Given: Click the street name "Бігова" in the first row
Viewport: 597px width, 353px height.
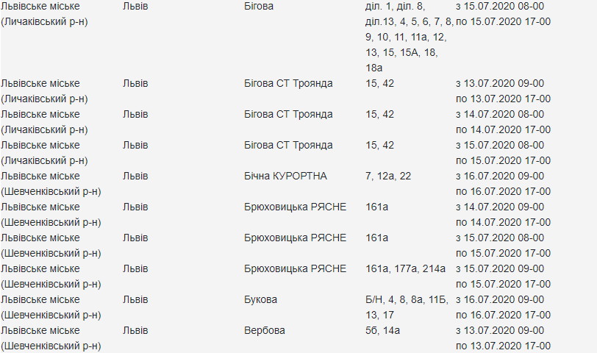Looking at the screenshot, I should (258, 6).
